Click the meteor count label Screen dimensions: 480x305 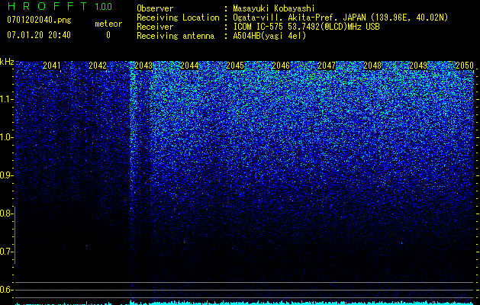pyautogui.click(x=108, y=24)
